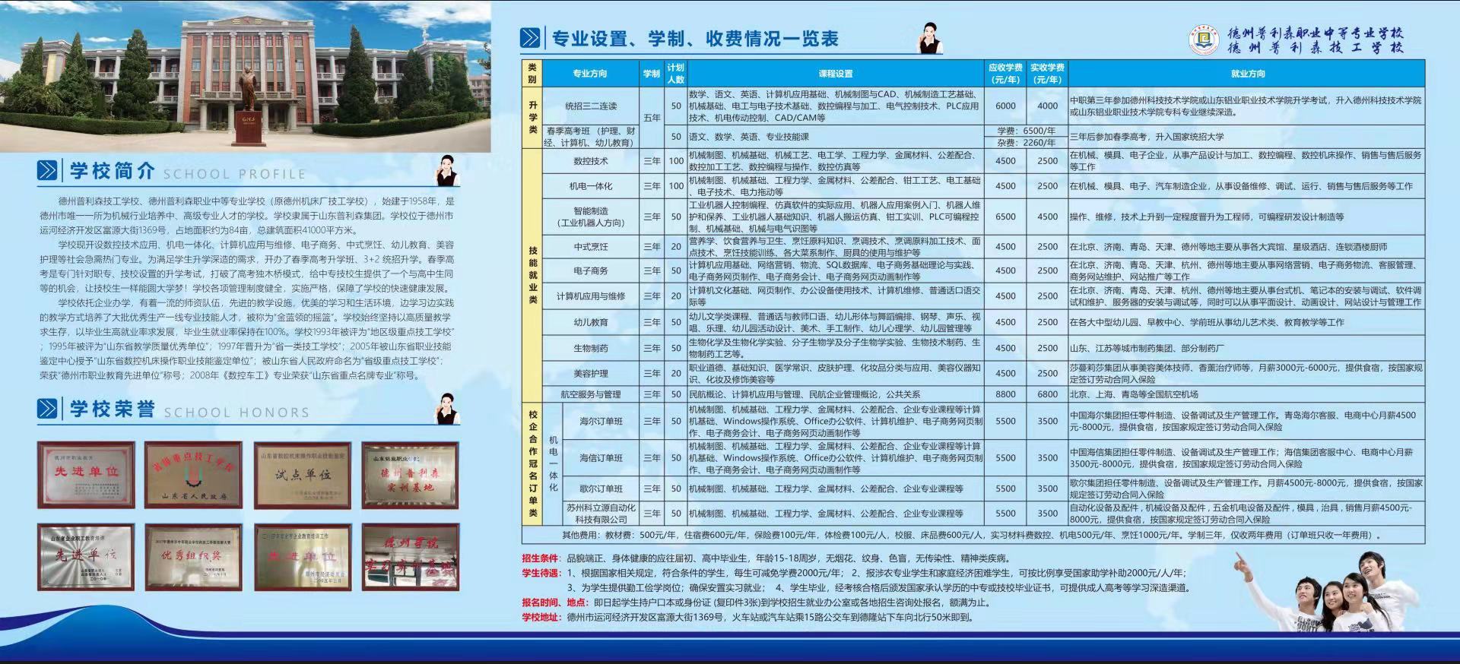Select the 学校简介 heading
The width and height of the screenshot is (1460, 664).
point(112,171)
